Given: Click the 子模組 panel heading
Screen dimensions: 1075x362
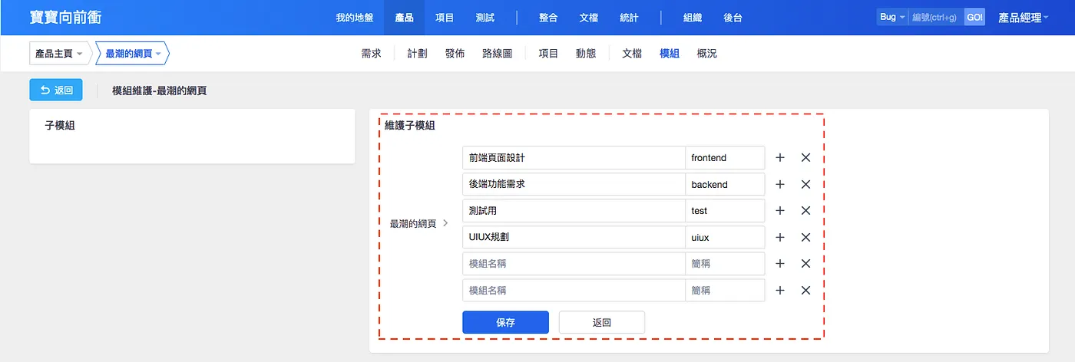Looking at the screenshot, I should click(x=60, y=126).
